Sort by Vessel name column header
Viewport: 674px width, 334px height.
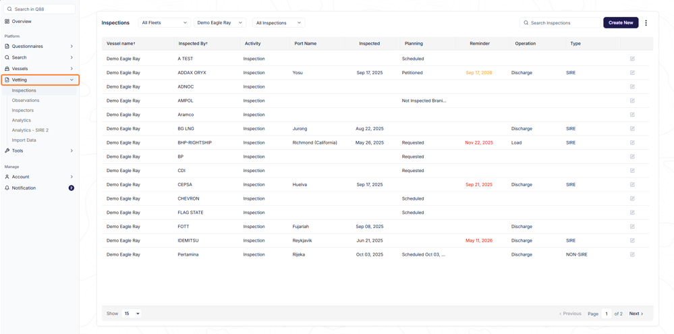(121, 43)
